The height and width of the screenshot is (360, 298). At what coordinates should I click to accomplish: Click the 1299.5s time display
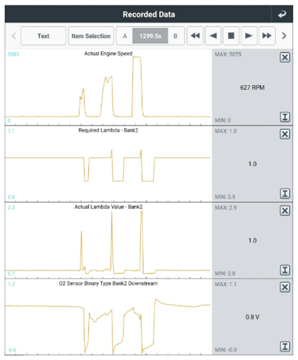[150, 36]
